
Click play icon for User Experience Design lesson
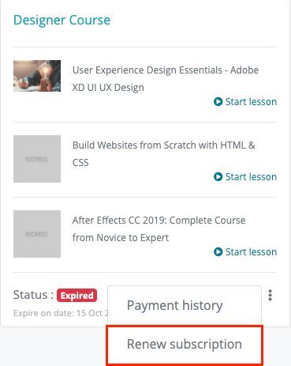click(x=218, y=101)
